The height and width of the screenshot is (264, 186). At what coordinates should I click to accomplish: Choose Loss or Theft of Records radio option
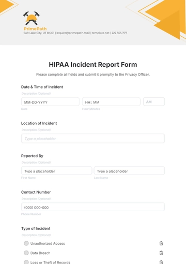pyautogui.click(x=26, y=262)
